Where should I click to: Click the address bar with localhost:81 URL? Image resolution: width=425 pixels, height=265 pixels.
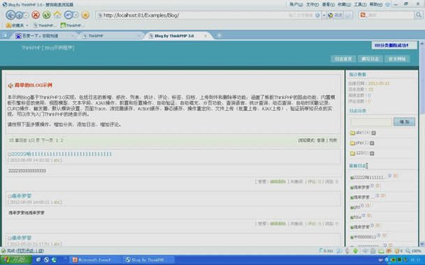pyautogui.click(x=193, y=15)
